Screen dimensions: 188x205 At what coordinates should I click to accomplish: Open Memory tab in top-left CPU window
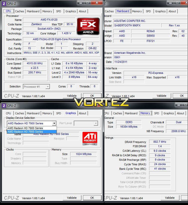47,11
